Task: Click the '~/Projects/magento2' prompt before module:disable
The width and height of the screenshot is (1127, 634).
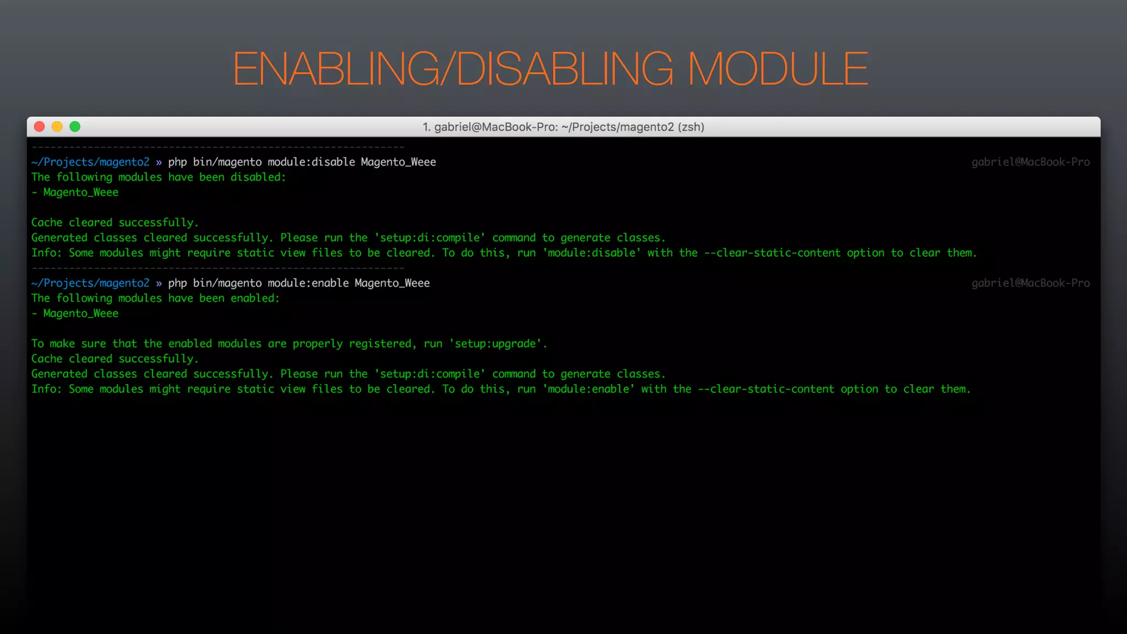Action: (x=90, y=162)
